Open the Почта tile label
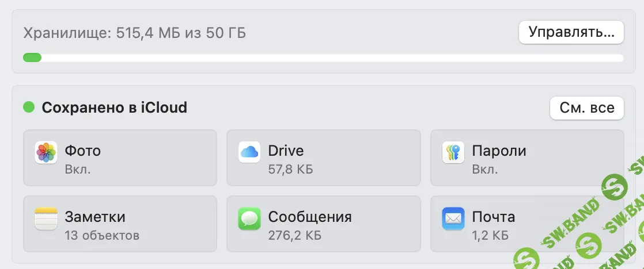Screen dimensions: 644x269 (493, 217)
